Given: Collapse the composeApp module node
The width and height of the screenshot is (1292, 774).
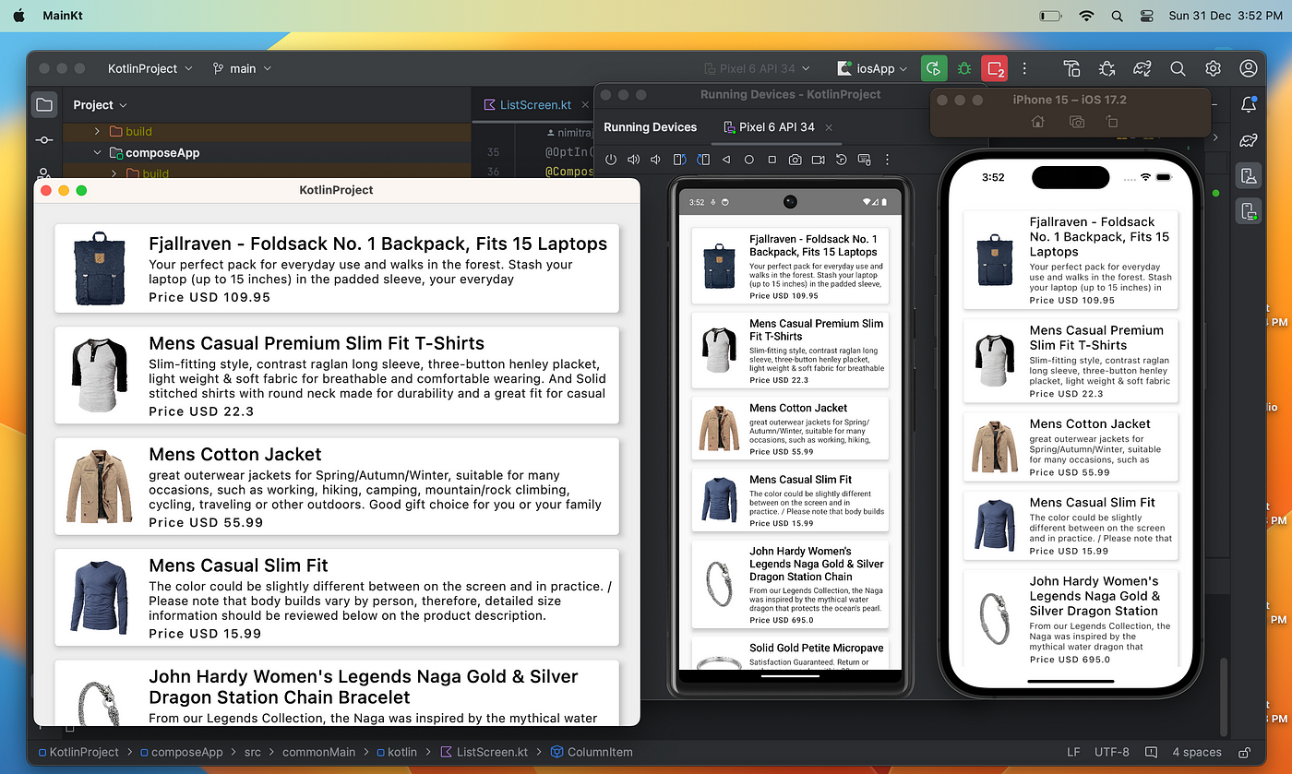Looking at the screenshot, I should (x=97, y=152).
